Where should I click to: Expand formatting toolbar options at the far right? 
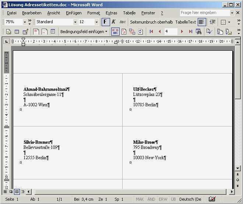(x=239, y=22)
